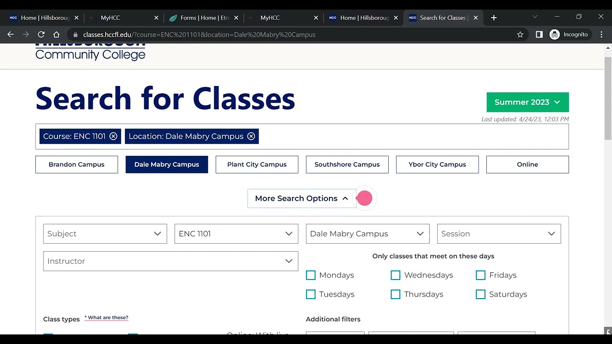Viewport: 612px width, 344px height.
Task: Click the 'Only classes that meet on these days' label
Action: [433, 256]
